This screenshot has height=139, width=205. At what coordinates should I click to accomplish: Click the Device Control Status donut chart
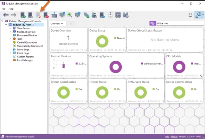click(179, 92)
